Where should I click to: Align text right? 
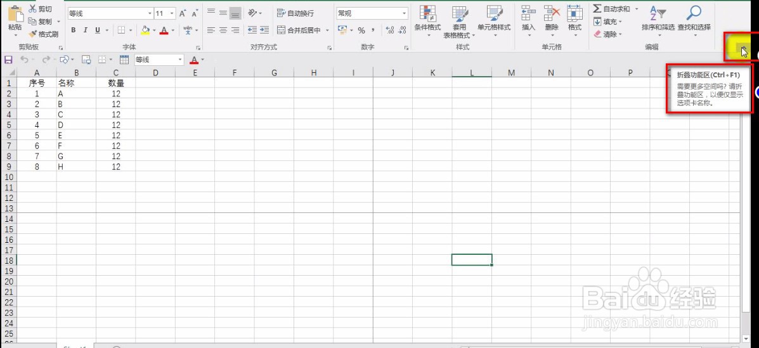click(x=235, y=30)
